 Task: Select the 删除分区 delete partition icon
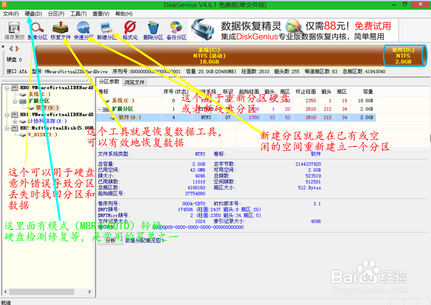point(153,31)
